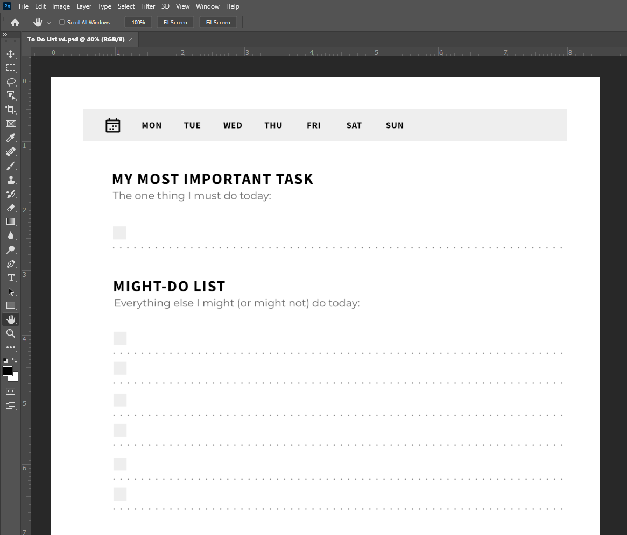Screen dimensions: 627x535
Task: Select the Move tool
Action: pyautogui.click(x=10, y=54)
